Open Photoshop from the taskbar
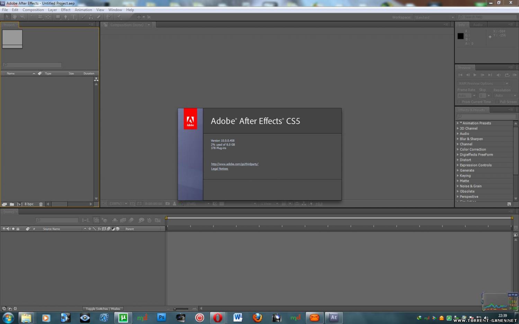 [x=161, y=317]
